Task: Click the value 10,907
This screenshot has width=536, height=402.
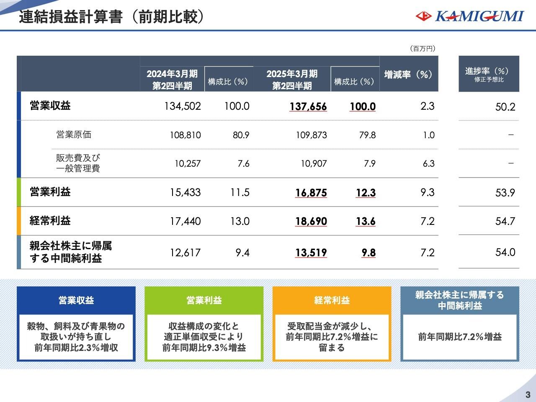Action: (x=314, y=163)
